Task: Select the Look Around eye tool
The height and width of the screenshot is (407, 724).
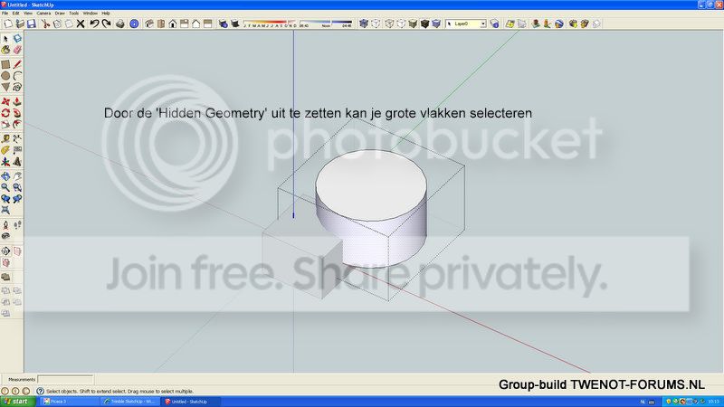Action: 5,236
